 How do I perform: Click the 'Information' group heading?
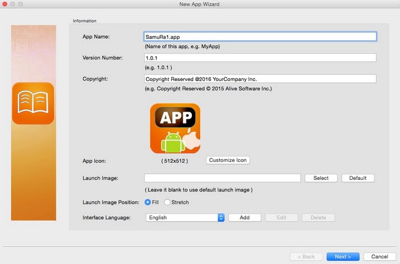click(x=84, y=21)
